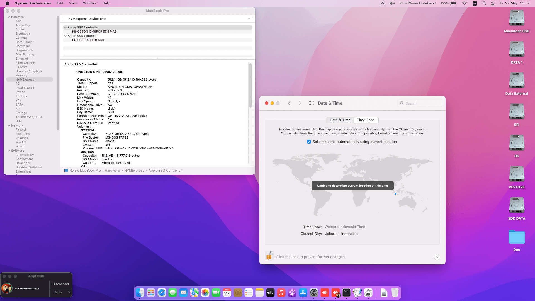Image resolution: width=535 pixels, height=301 pixels.
Task: Open Contacts from the Dock
Action: tap(238, 293)
